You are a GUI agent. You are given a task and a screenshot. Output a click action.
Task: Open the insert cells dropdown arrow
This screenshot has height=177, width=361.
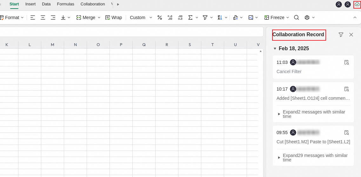(241, 17)
